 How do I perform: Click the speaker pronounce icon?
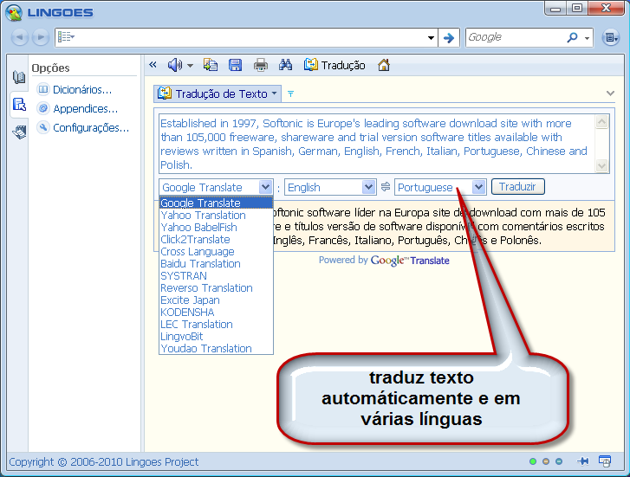point(174,65)
